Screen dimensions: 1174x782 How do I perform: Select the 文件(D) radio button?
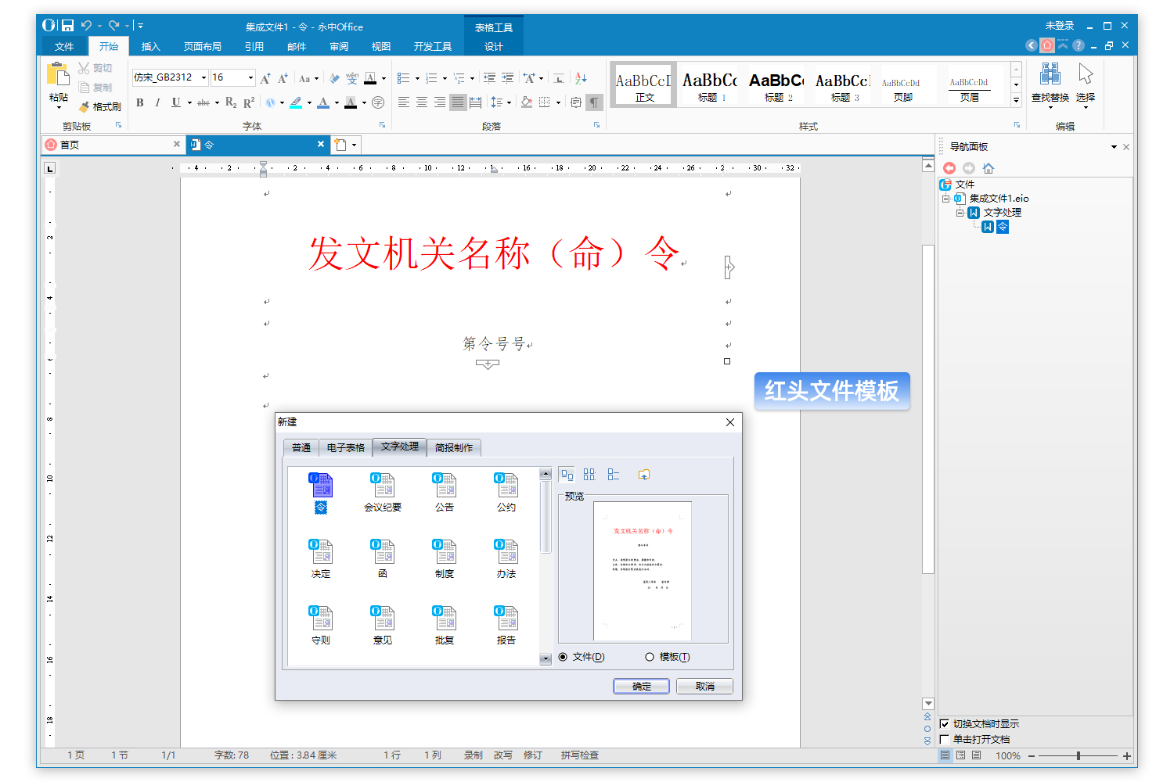click(562, 657)
